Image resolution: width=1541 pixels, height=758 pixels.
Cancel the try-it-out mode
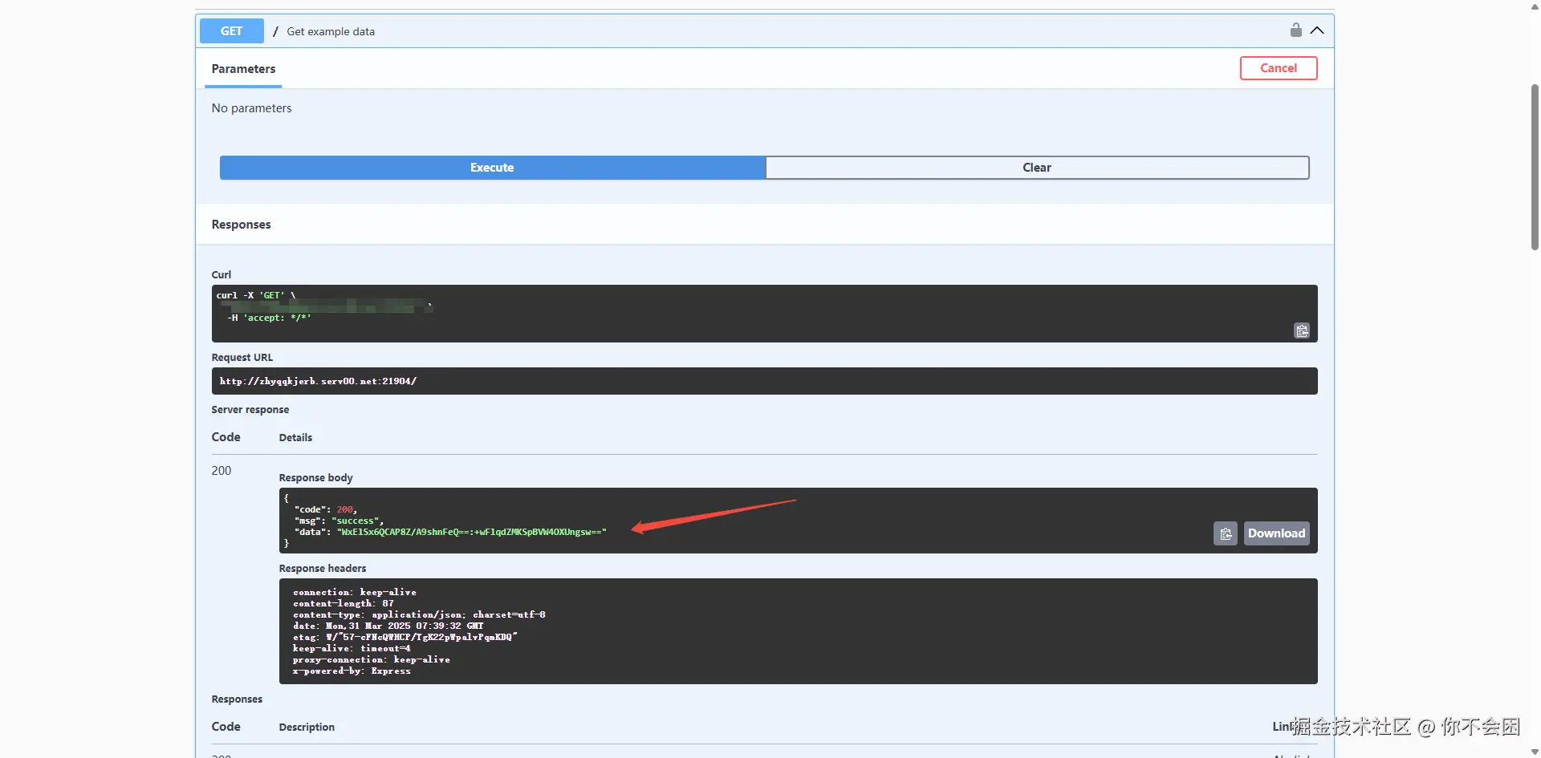(x=1278, y=68)
